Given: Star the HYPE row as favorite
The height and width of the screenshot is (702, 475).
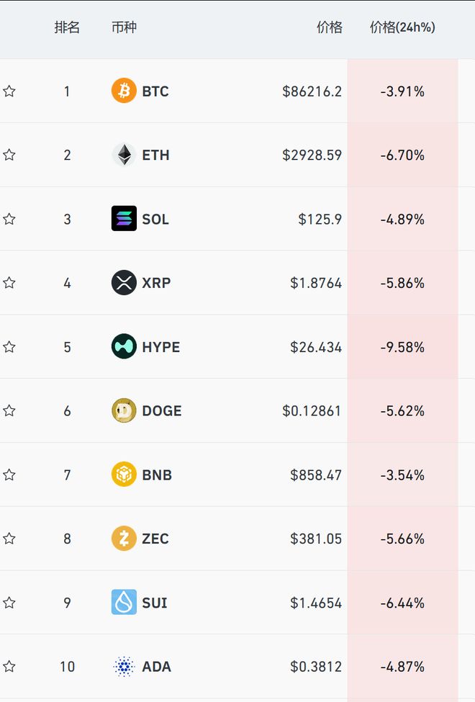Looking at the screenshot, I should (x=9, y=347).
